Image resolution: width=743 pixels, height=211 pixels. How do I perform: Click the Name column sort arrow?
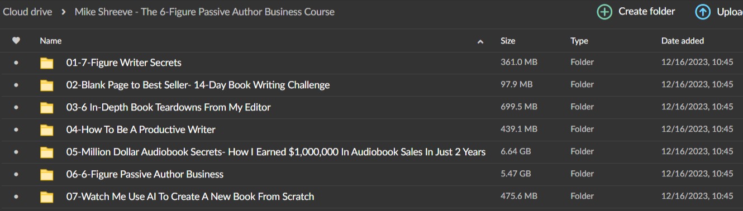point(480,41)
